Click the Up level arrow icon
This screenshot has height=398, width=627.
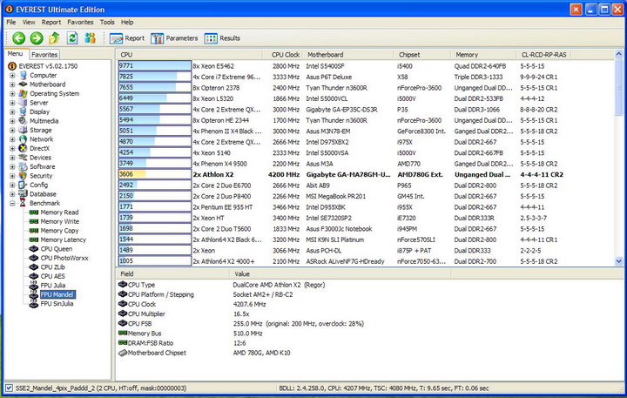point(54,37)
